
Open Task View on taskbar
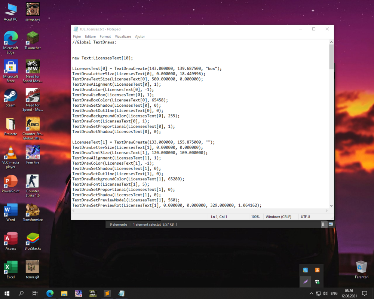coord(35,293)
